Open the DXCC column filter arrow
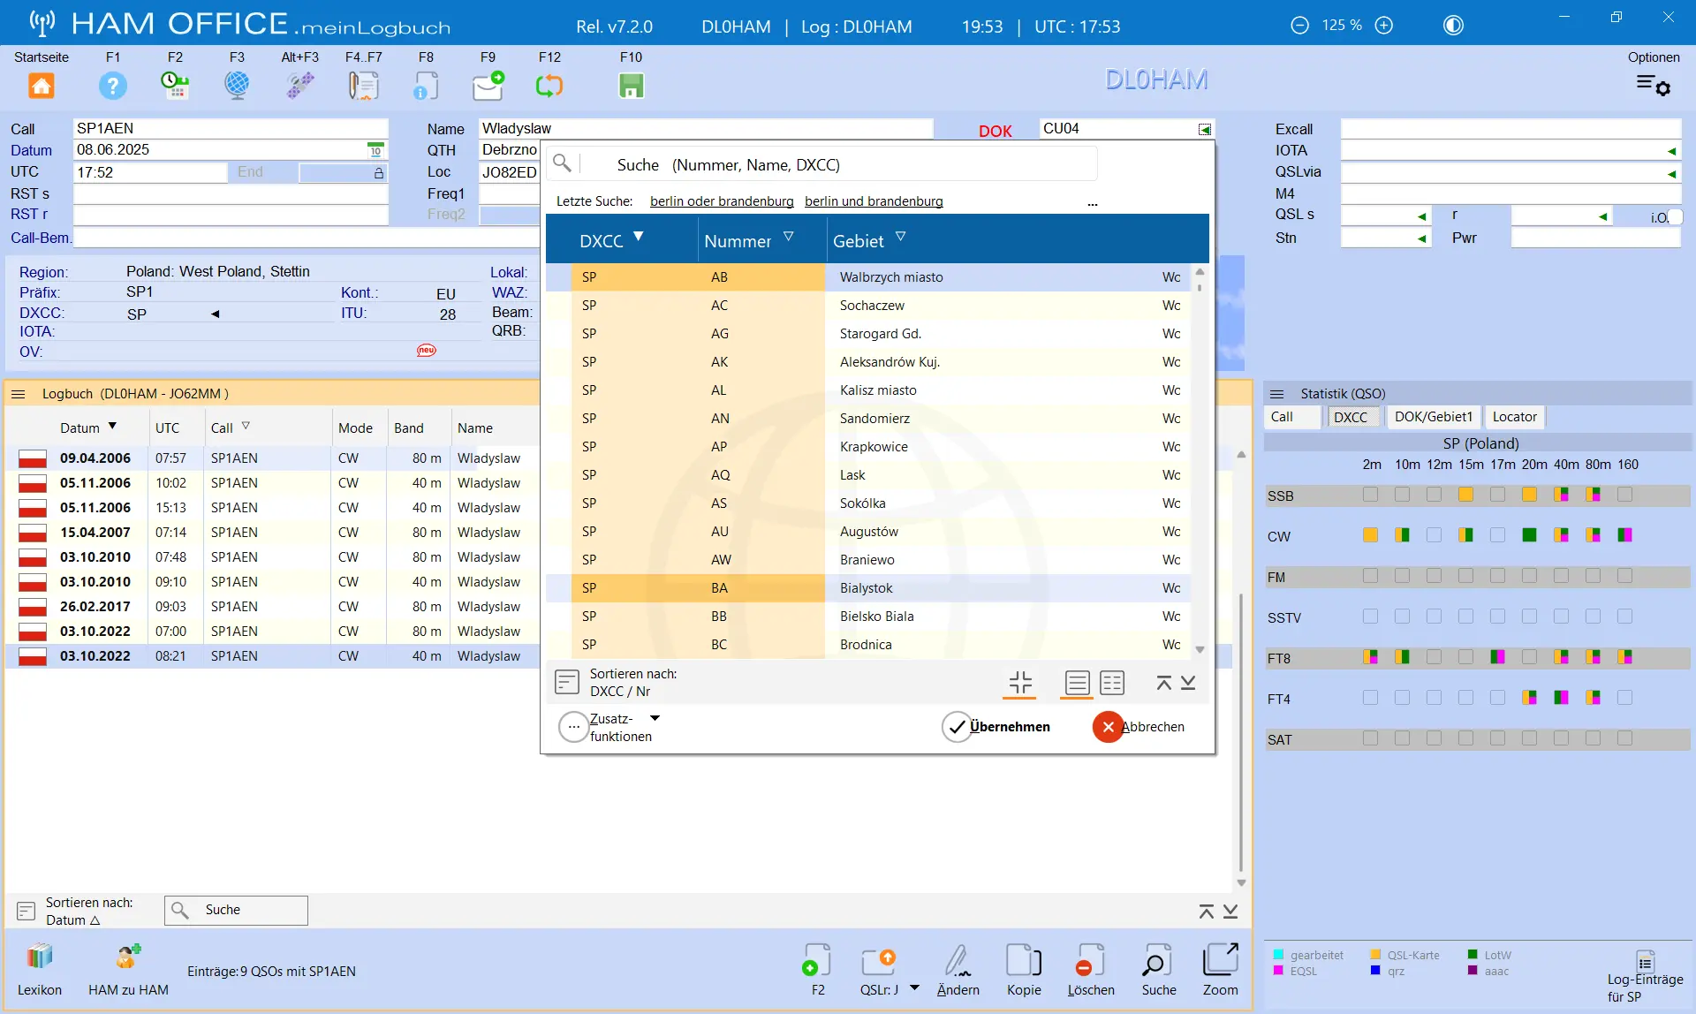Image resolution: width=1696 pixels, height=1014 pixels. 639,237
